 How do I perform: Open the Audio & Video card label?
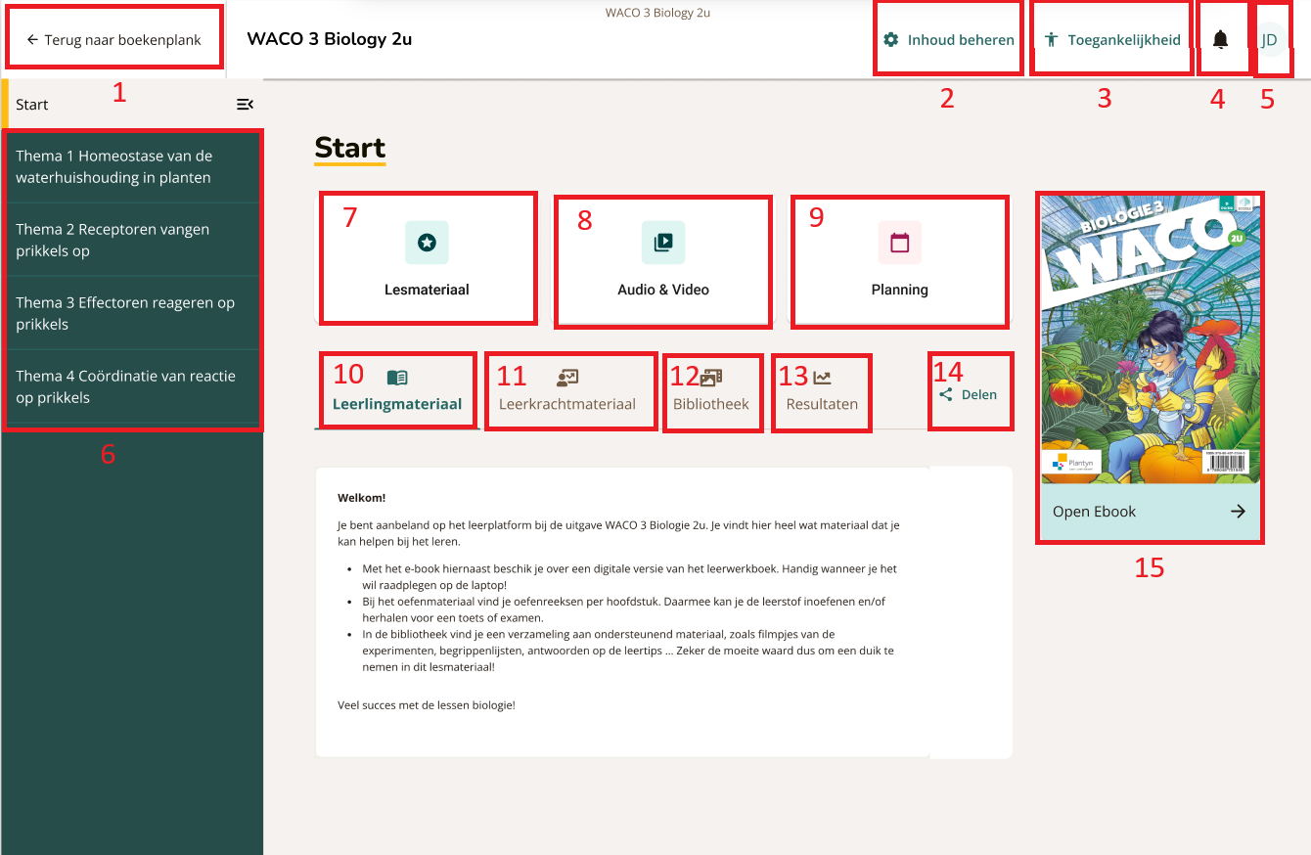pyautogui.click(x=663, y=290)
